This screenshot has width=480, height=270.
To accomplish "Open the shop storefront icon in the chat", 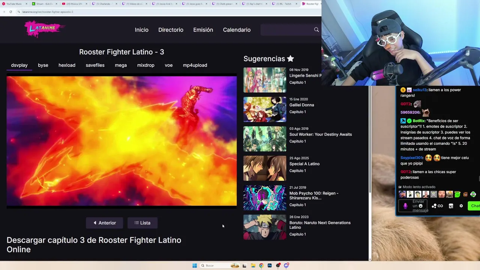I will click(x=451, y=206).
